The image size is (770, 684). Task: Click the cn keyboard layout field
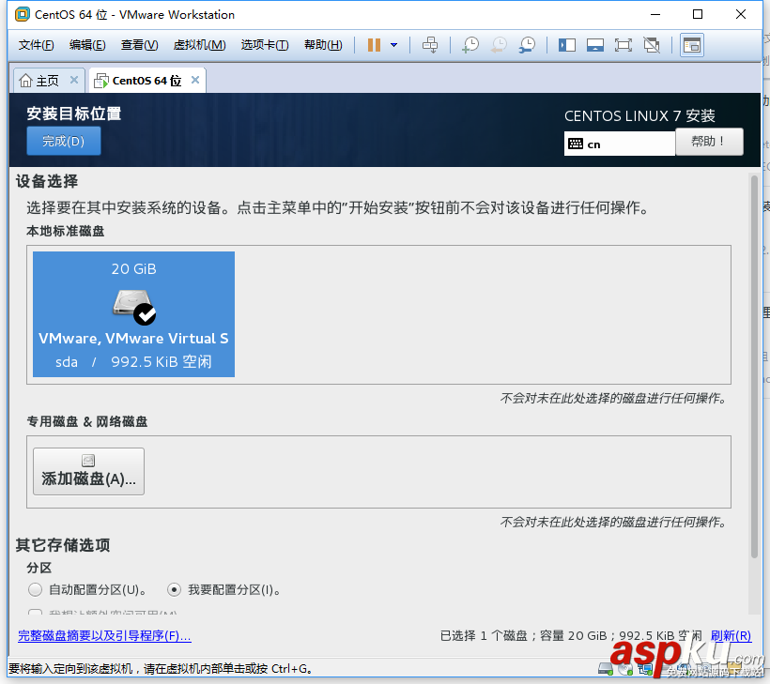pos(620,144)
